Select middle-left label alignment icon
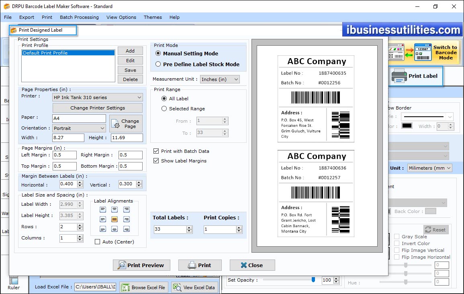The image size is (464, 294). [x=103, y=219]
